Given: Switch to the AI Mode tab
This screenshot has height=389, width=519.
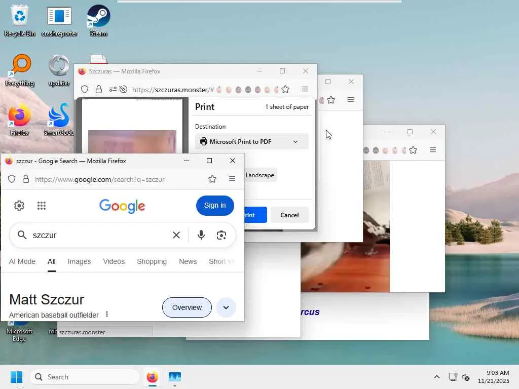Looking at the screenshot, I should (x=22, y=261).
